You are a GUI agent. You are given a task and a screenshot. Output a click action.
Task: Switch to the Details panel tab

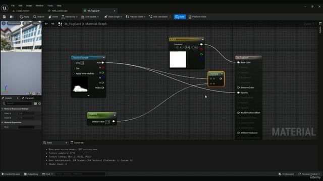8,99
